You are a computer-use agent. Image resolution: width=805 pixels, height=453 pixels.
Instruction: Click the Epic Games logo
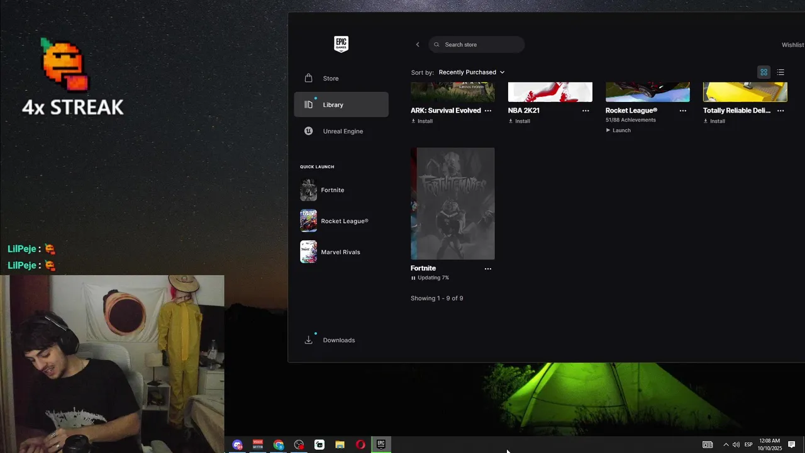point(341,44)
